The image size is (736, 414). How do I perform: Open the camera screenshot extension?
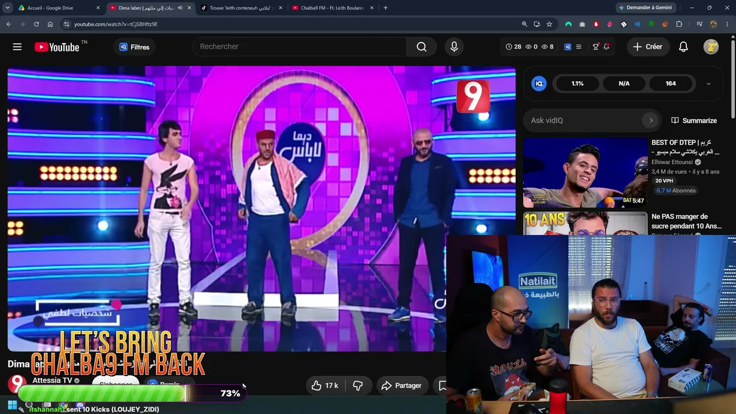[582, 24]
